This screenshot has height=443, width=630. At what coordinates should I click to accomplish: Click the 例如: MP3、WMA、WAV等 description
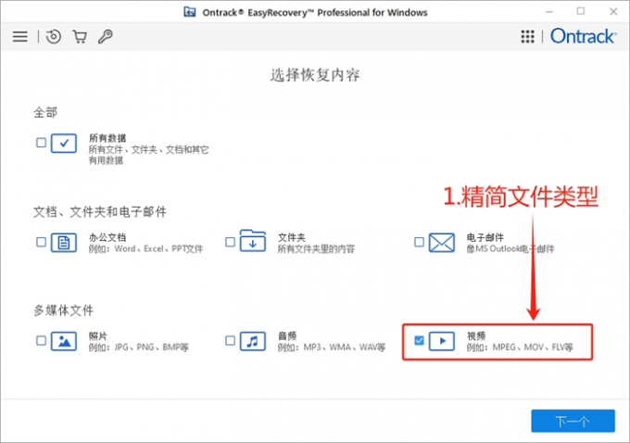pos(332,348)
